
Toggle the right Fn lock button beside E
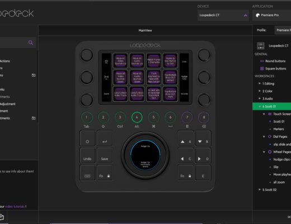click(x=186, y=172)
